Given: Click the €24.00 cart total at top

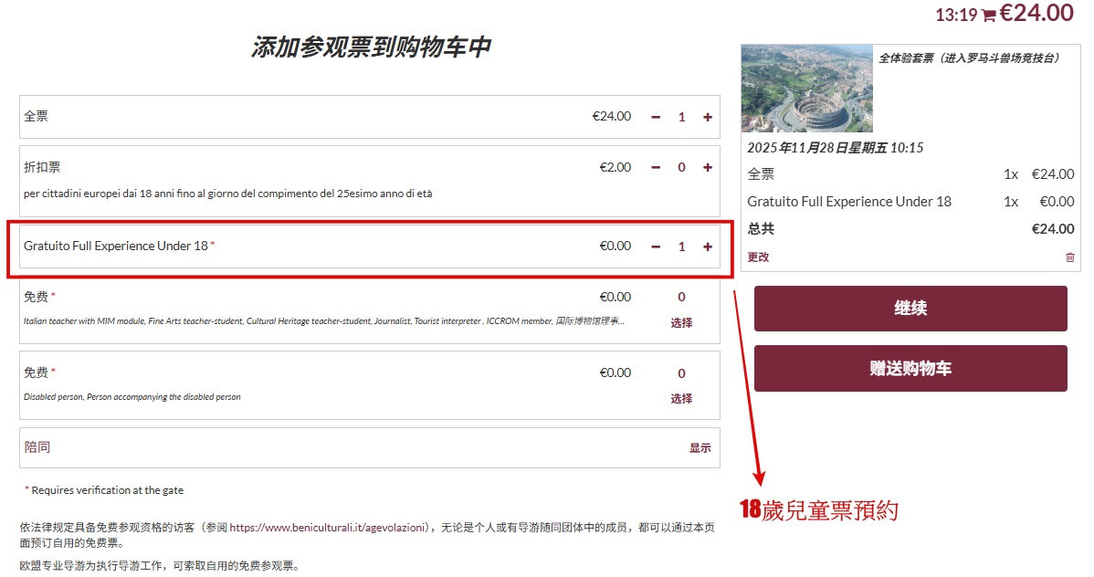Looking at the screenshot, I should [1036, 13].
